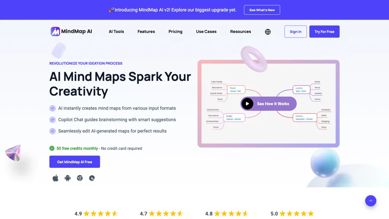Viewport: 389px width, 219px height.
Task: Click the rocket emoji in the announcement banner
Action: tap(111, 10)
